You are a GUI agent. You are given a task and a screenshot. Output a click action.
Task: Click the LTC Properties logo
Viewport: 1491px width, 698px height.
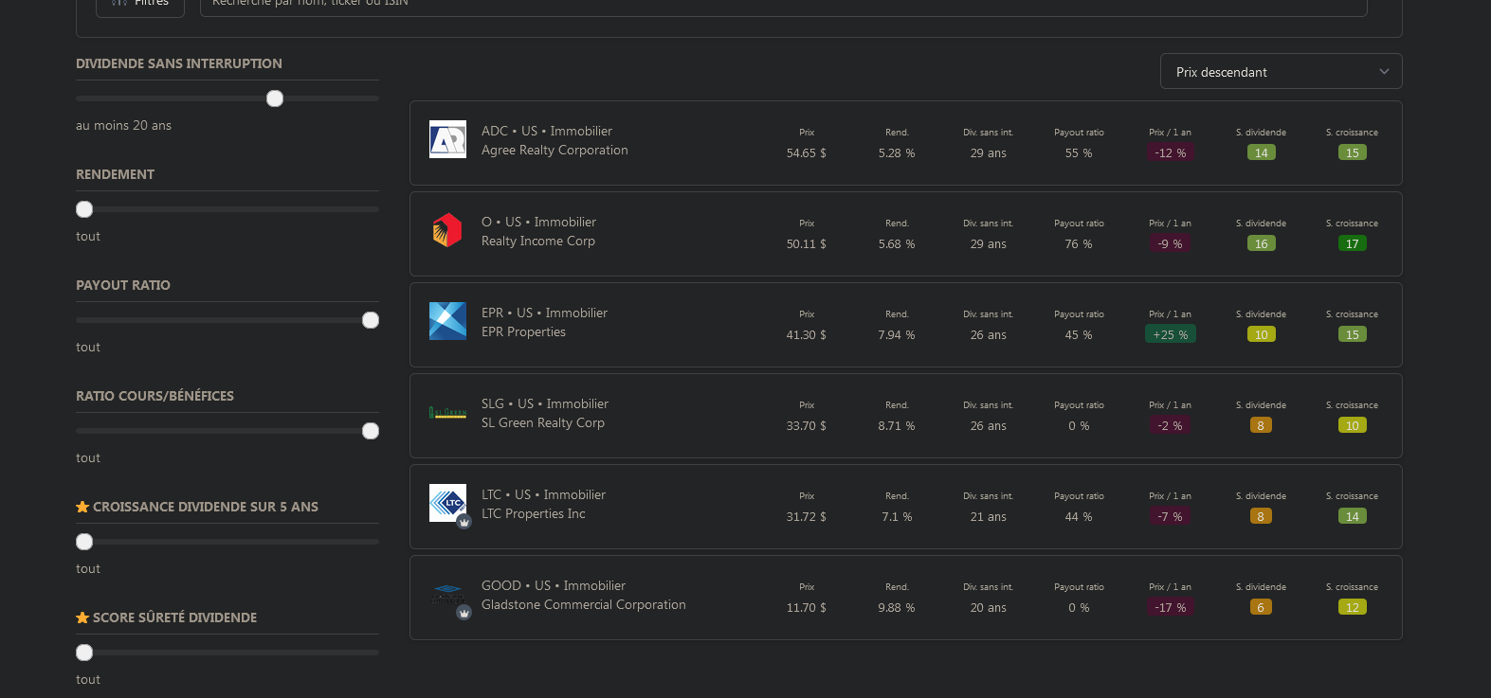[447, 503]
